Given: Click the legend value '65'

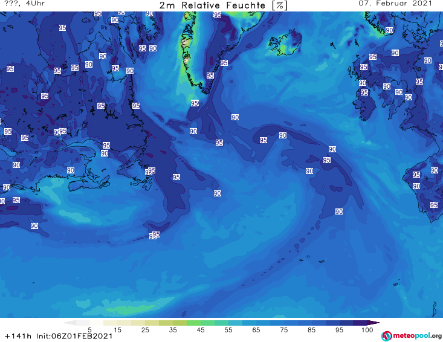Looking at the screenshot, I should (x=256, y=330).
